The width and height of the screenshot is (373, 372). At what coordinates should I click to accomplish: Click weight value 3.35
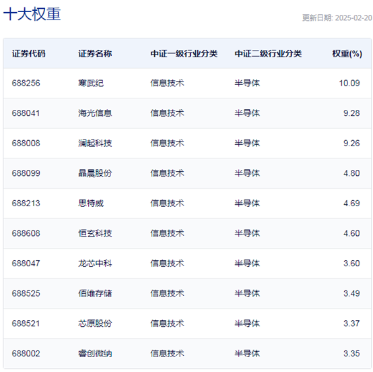point(351,353)
